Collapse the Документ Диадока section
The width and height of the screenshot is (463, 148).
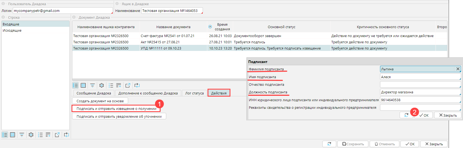point(74,17)
